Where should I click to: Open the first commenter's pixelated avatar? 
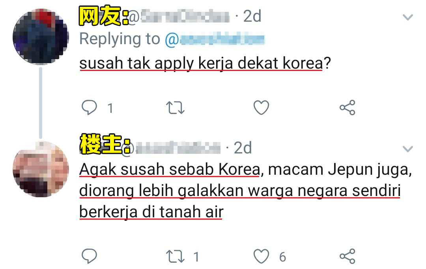click(41, 37)
